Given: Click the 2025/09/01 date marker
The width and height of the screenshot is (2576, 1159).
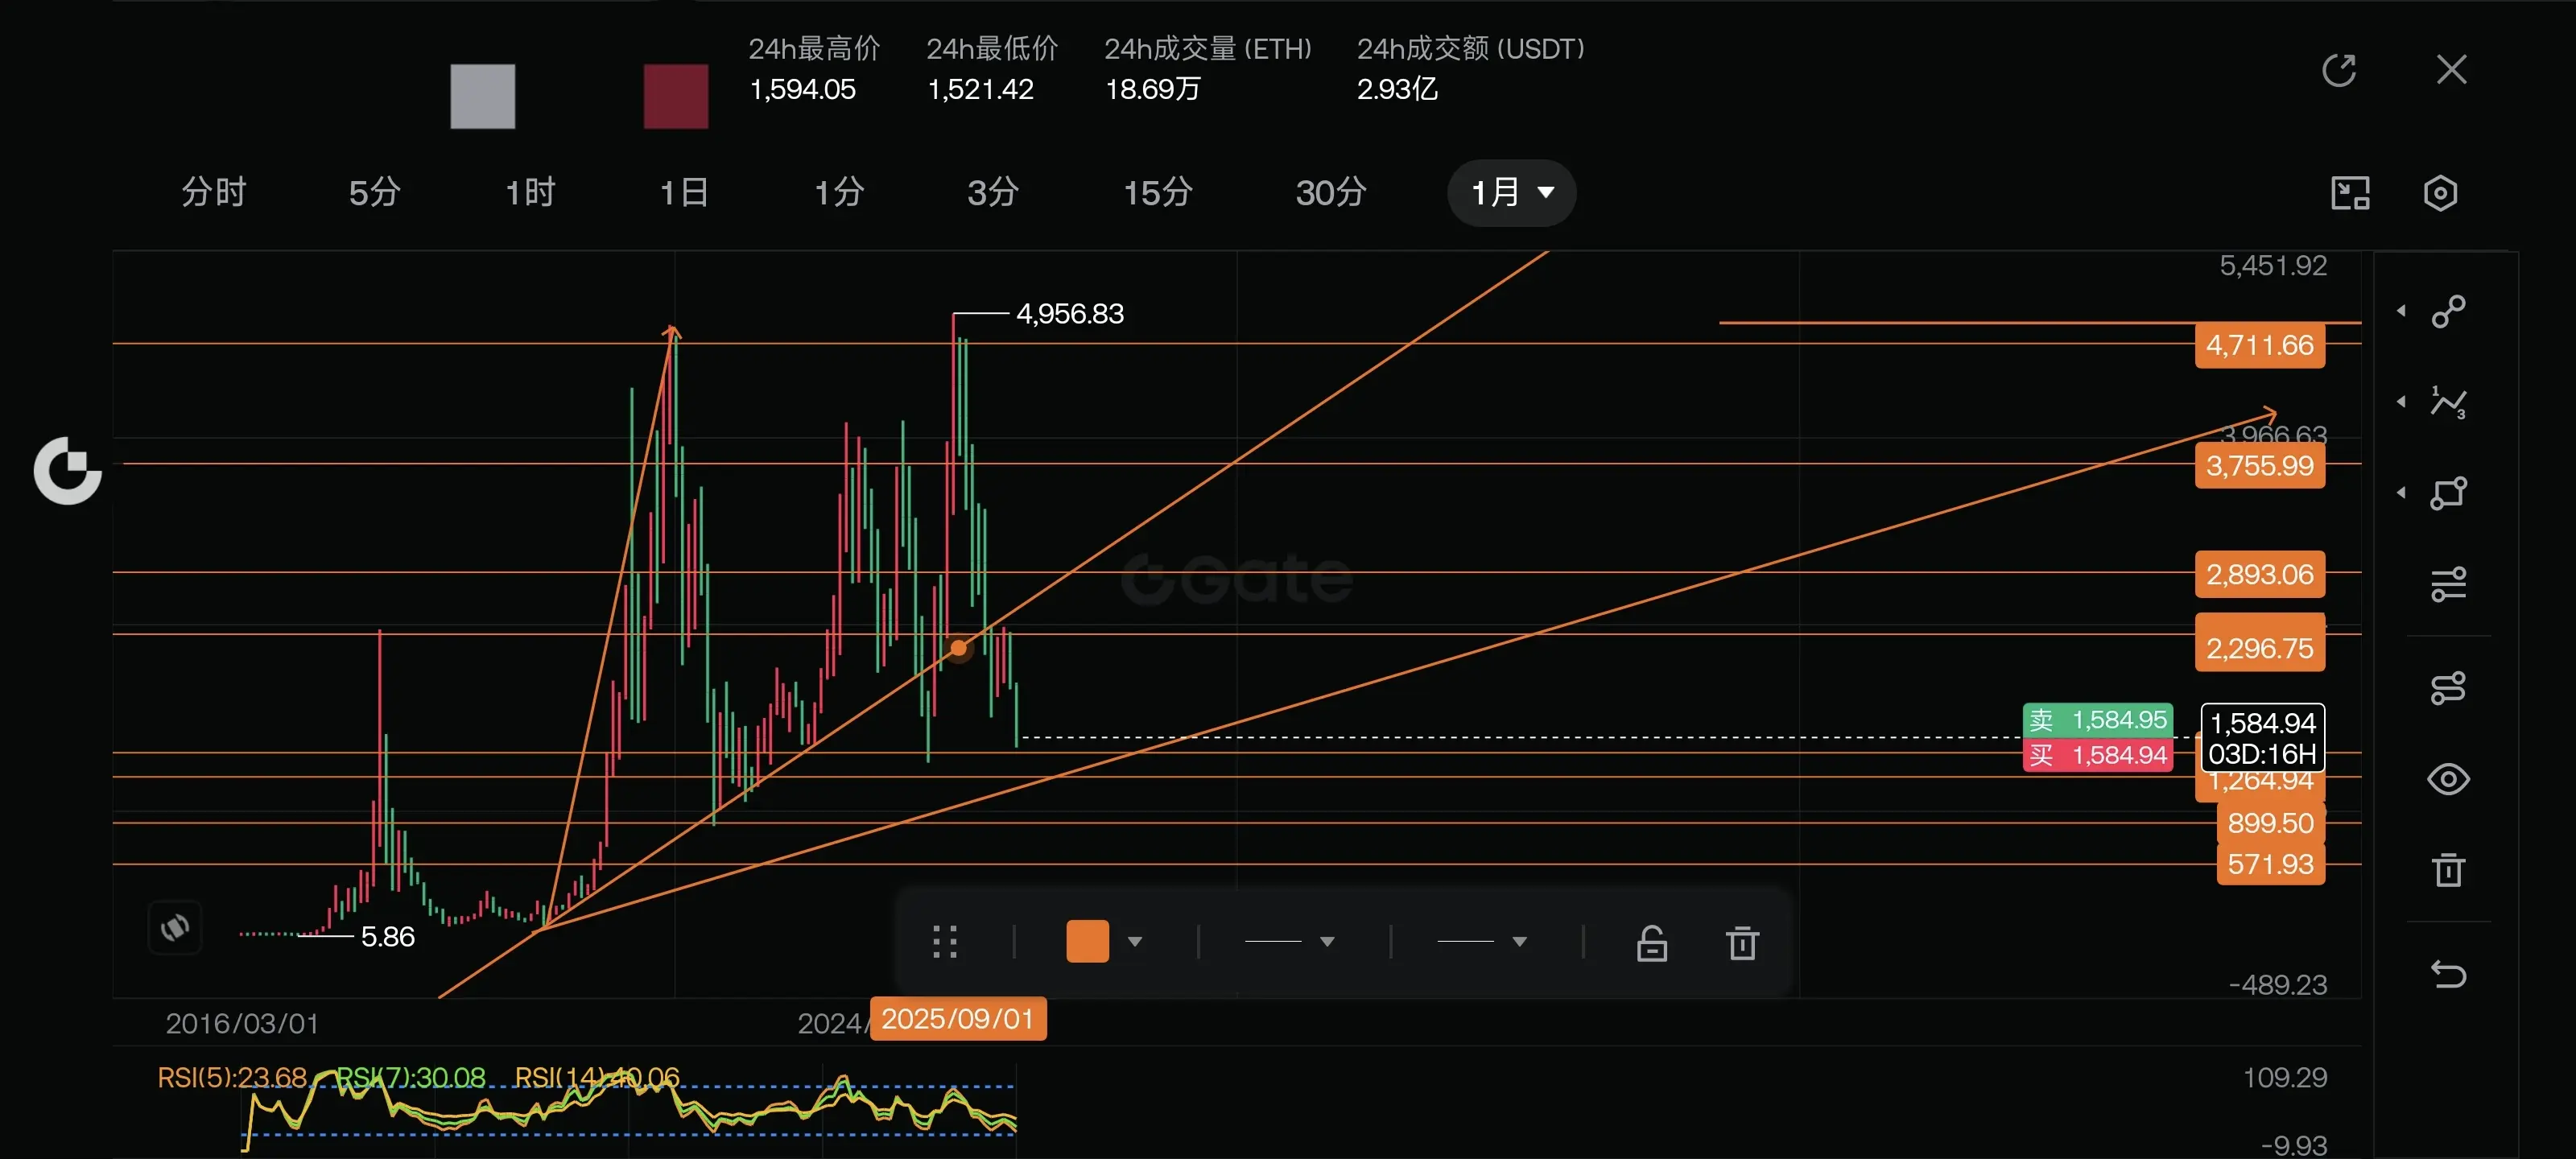Looking at the screenshot, I should (957, 1019).
